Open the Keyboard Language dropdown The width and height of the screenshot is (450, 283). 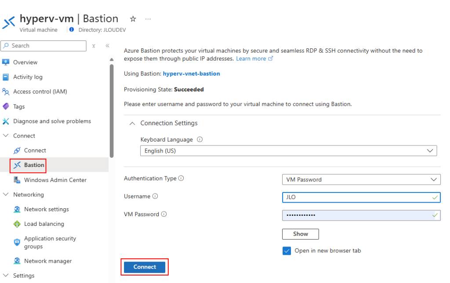point(288,151)
